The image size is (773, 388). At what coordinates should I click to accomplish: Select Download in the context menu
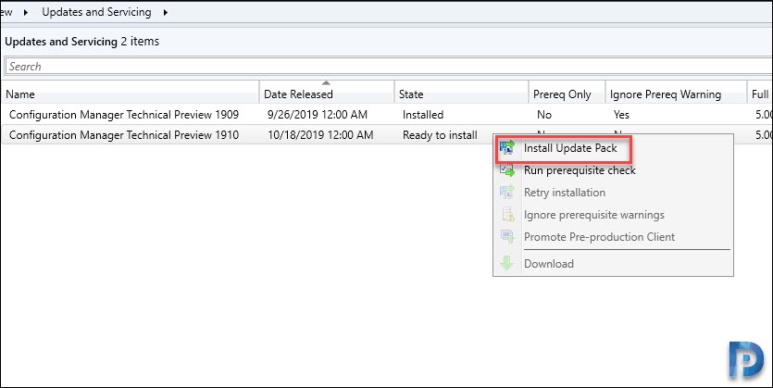549,263
